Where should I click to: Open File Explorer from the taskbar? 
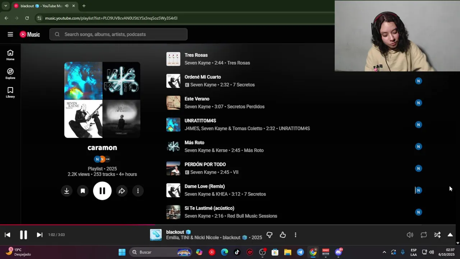(x=287, y=252)
